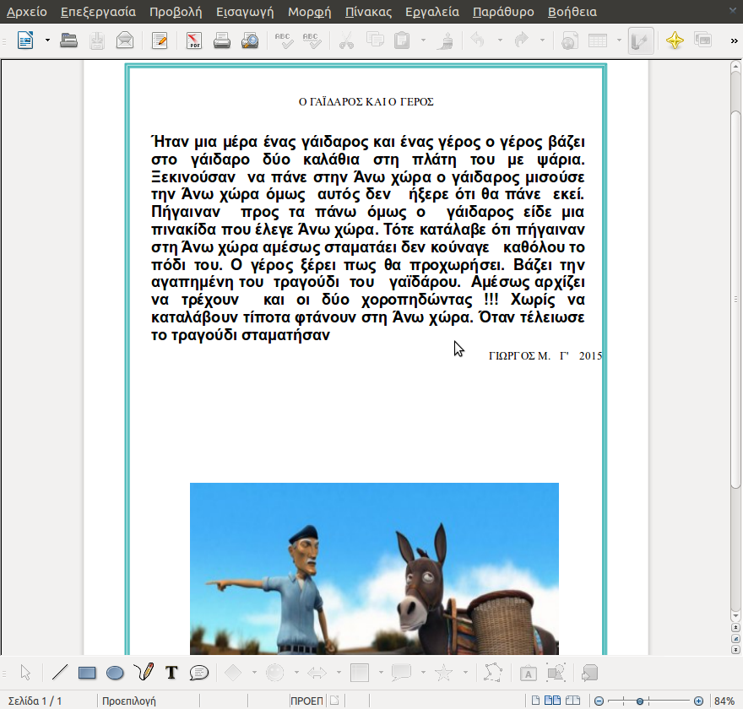Click the Σελίδα 1 / 1 status field
The image size is (743, 709).
tap(35, 701)
